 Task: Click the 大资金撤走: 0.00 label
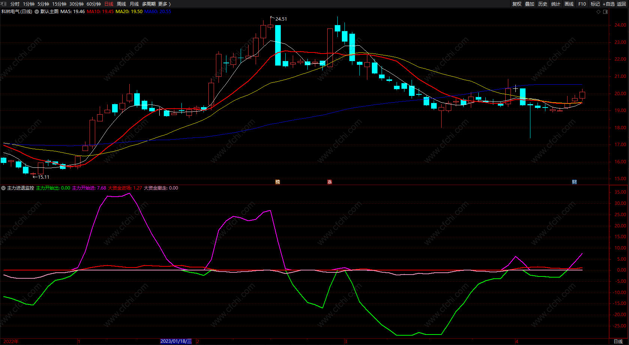click(x=161, y=188)
